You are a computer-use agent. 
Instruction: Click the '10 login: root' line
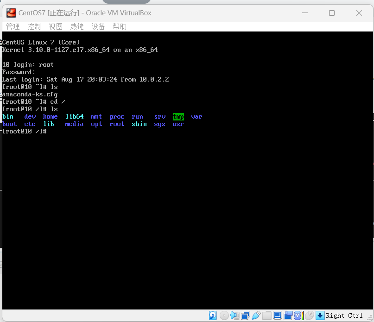coord(28,65)
